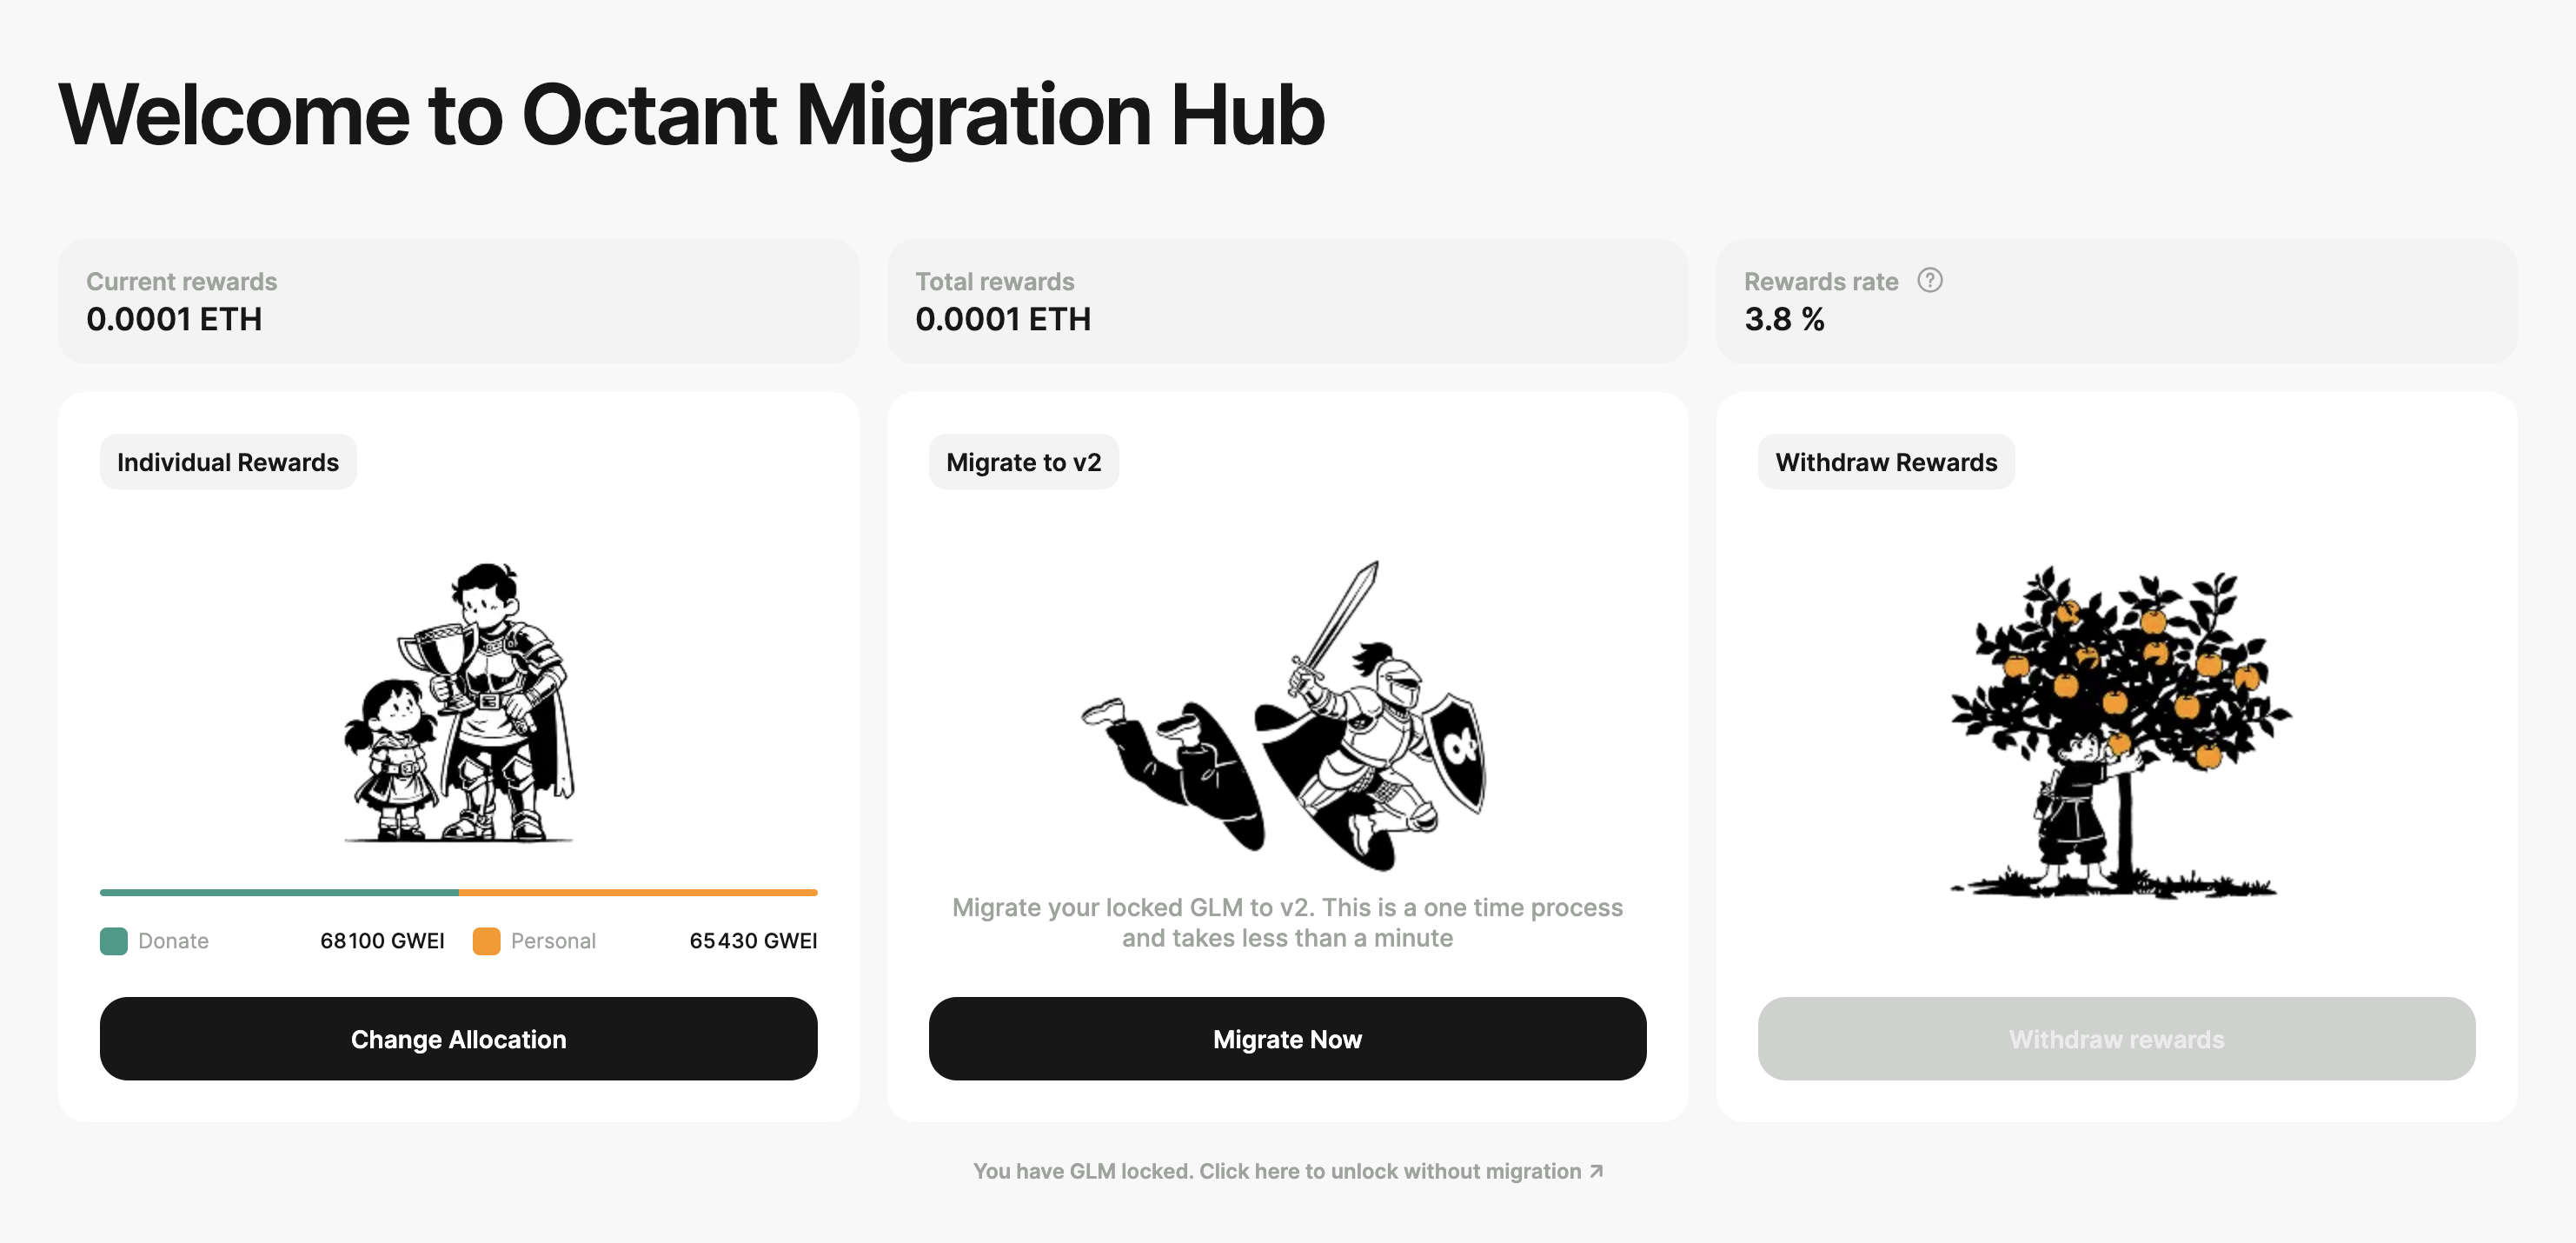Click the green Donate portion of allocation bar

tap(279, 892)
